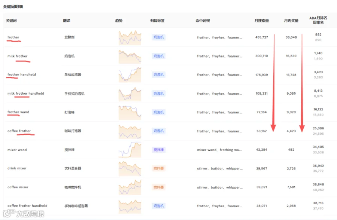Viewport: 337px width, 220px height.
Task: Select the translation 手持咖啡起泡器
Action: click(x=76, y=206)
